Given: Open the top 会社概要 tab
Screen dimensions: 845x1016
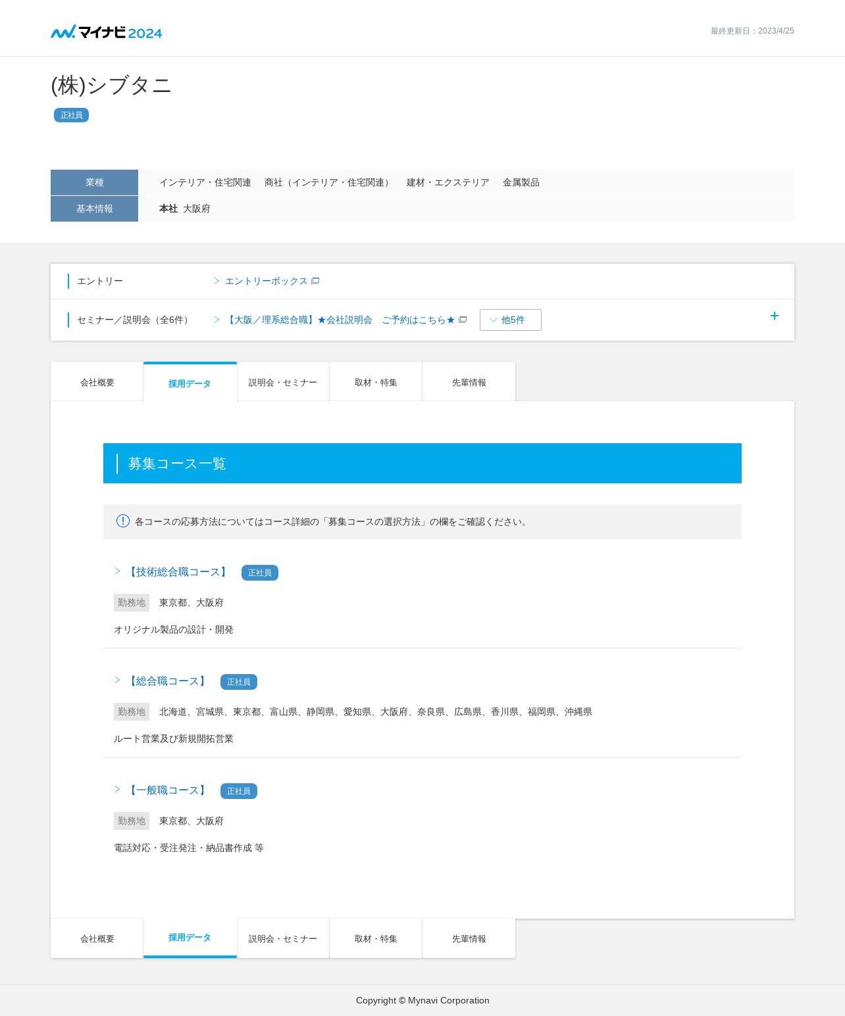Looking at the screenshot, I should [97, 382].
